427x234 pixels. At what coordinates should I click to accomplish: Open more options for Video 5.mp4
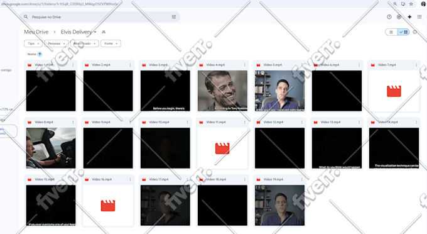tap(302, 65)
